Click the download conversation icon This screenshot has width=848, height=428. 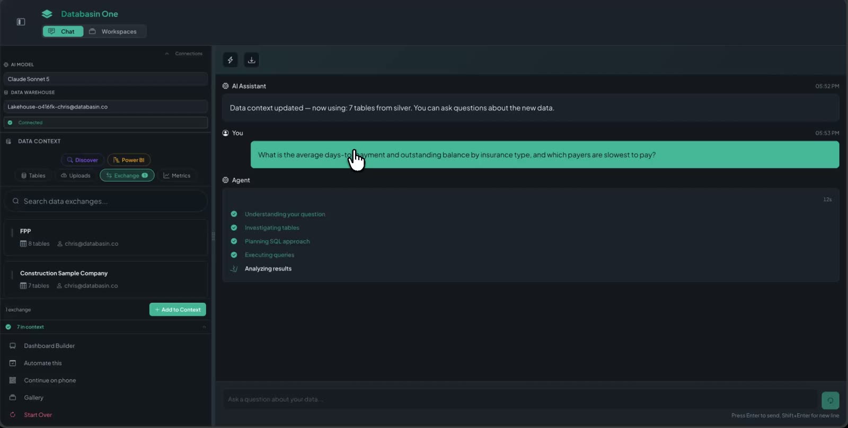tap(251, 60)
